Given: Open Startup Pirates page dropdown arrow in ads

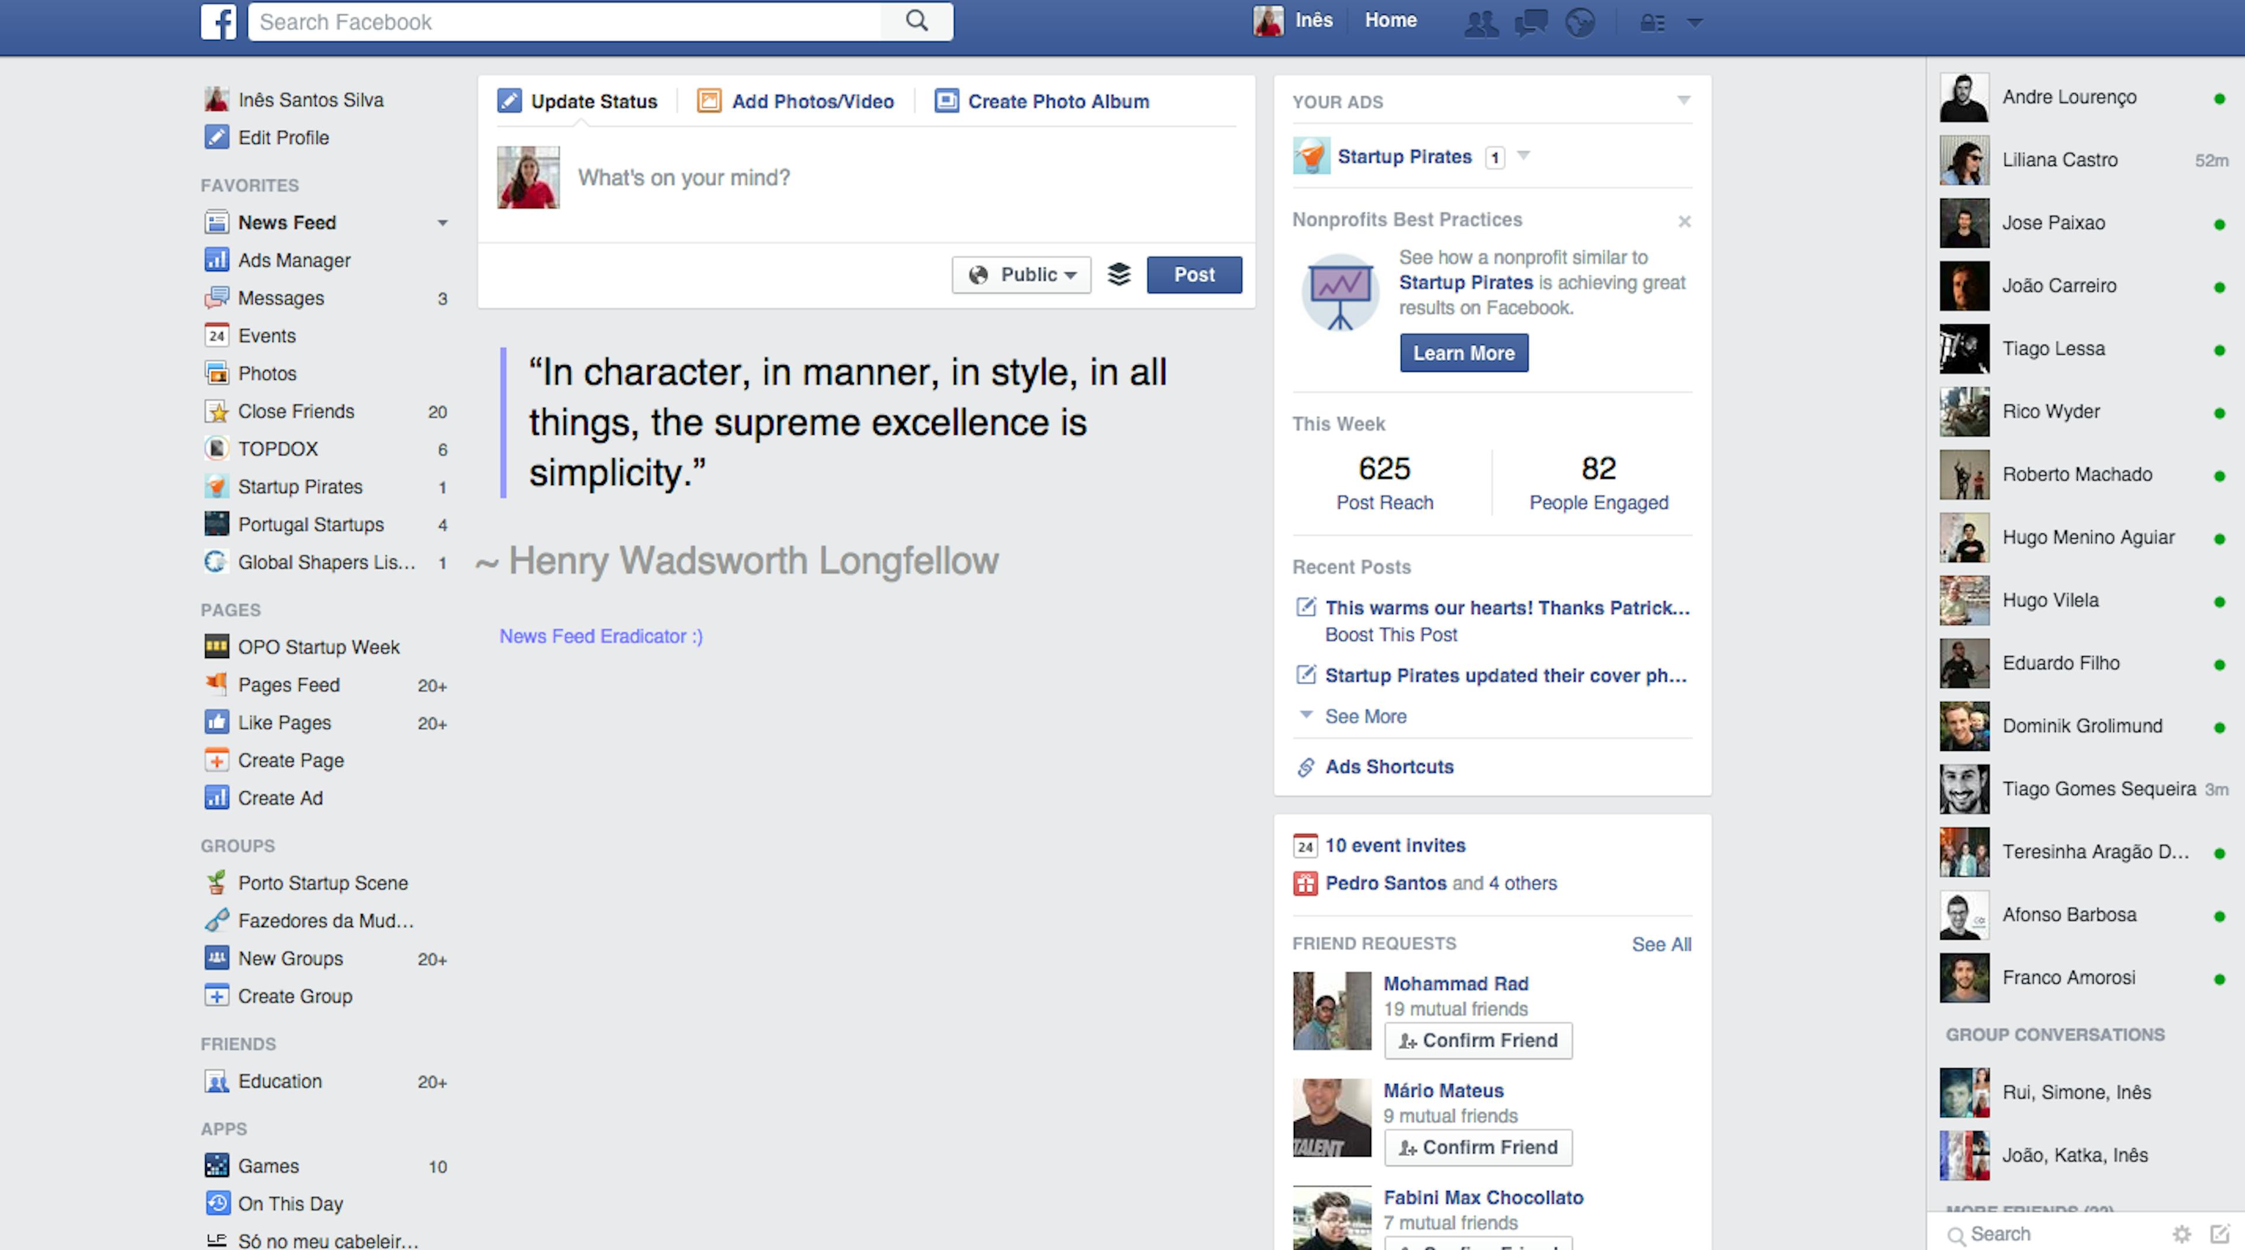Looking at the screenshot, I should (x=1524, y=156).
